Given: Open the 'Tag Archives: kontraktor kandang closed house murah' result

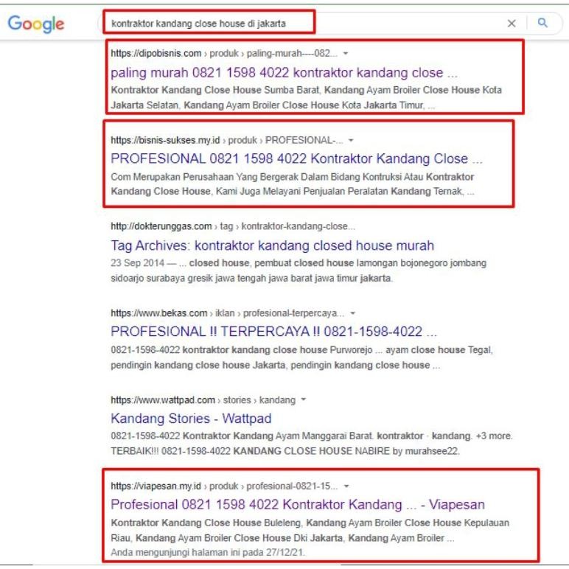Looking at the screenshot, I should click(x=272, y=245).
